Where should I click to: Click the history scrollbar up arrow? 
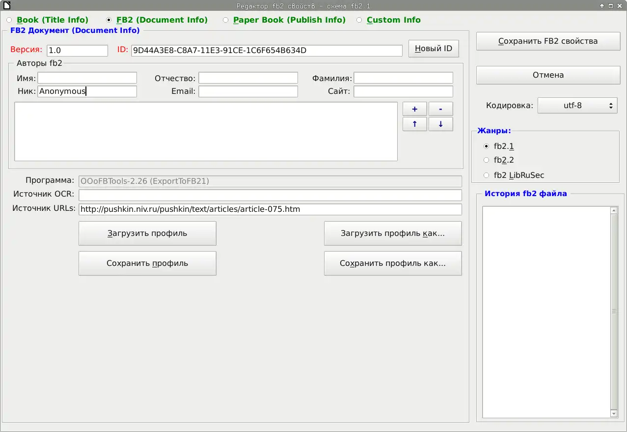[614, 210]
